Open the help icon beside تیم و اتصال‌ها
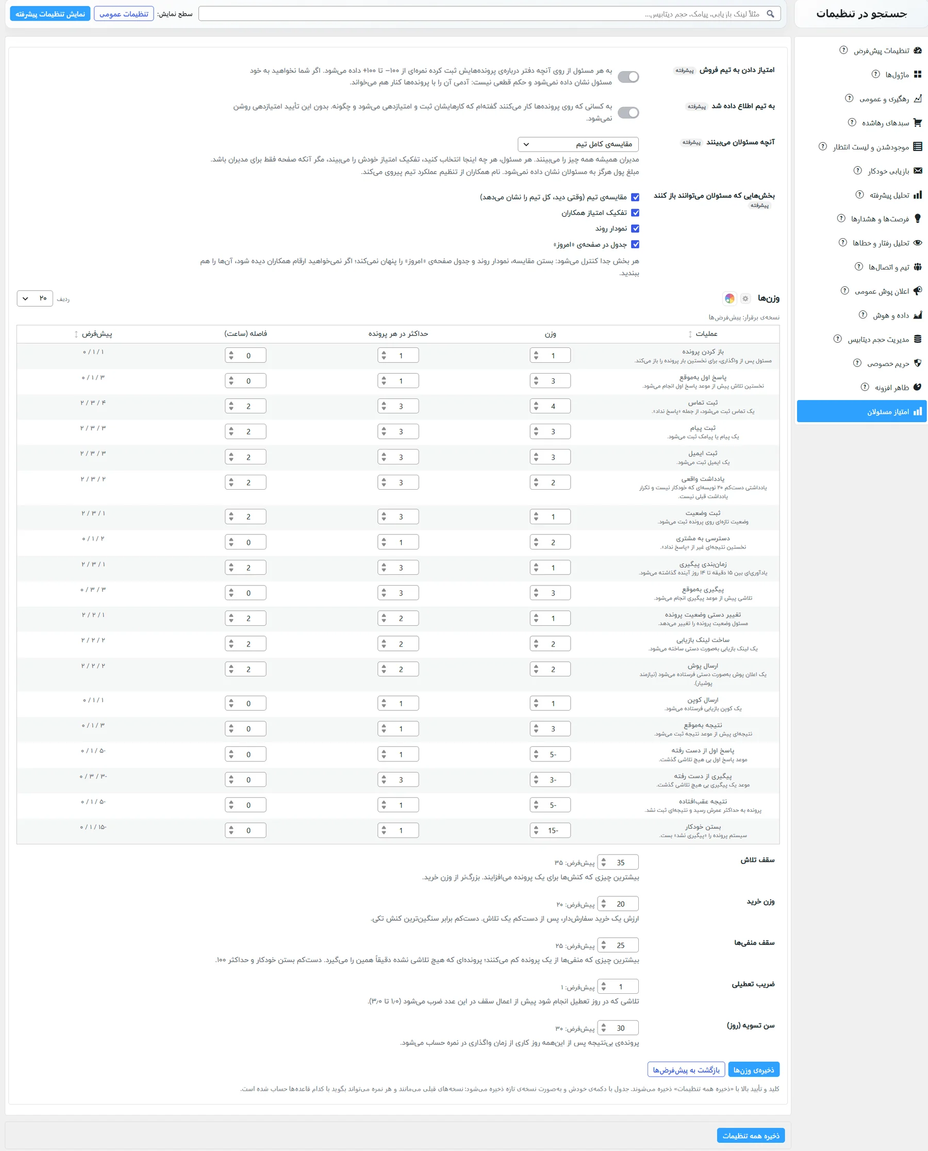The image size is (928, 1151). (x=858, y=266)
